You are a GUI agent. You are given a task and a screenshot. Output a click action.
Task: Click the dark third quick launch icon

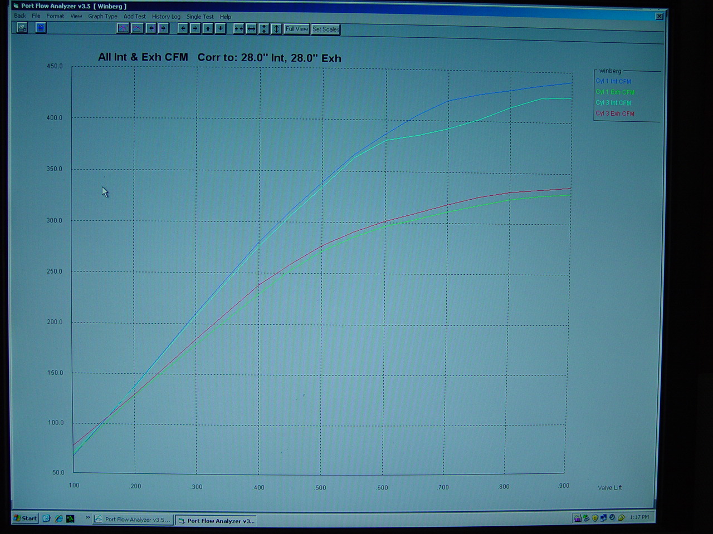70,518
